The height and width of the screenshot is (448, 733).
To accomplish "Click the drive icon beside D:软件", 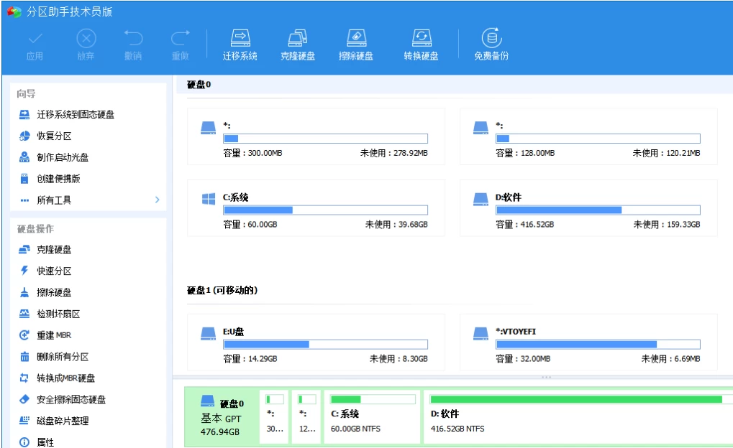I will [481, 200].
